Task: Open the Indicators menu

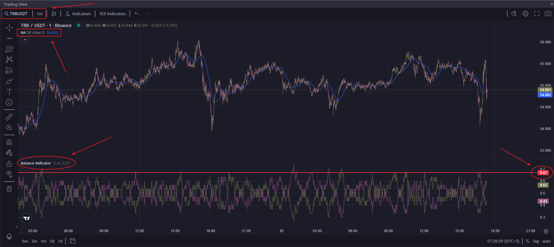Action: pyautogui.click(x=78, y=14)
